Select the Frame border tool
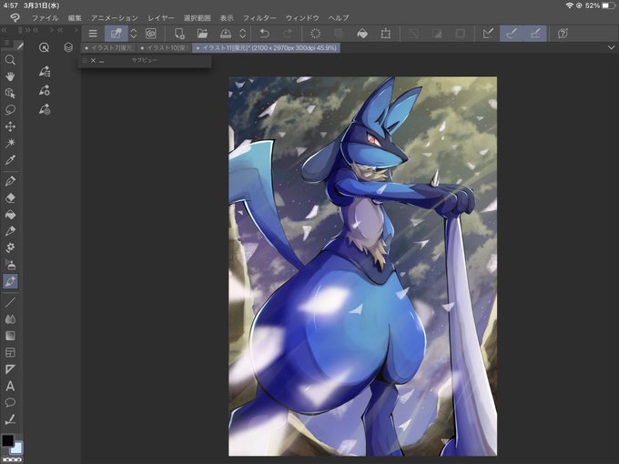 click(x=10, y=352)
